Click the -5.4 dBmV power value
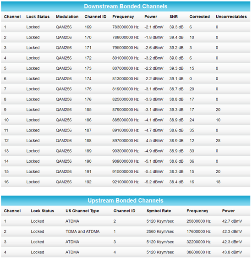 [154, 171]
